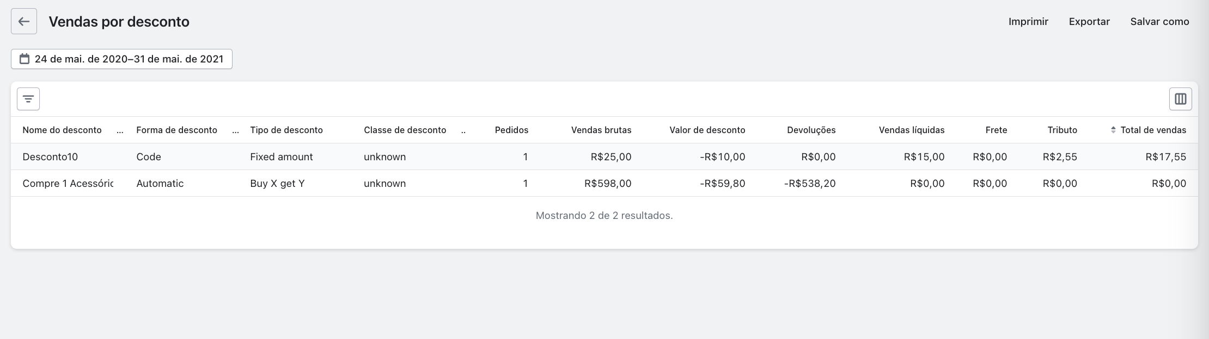Click Valor de desconto column header
The height and width of the screenshot is (339, 1209).
[707, 130]
